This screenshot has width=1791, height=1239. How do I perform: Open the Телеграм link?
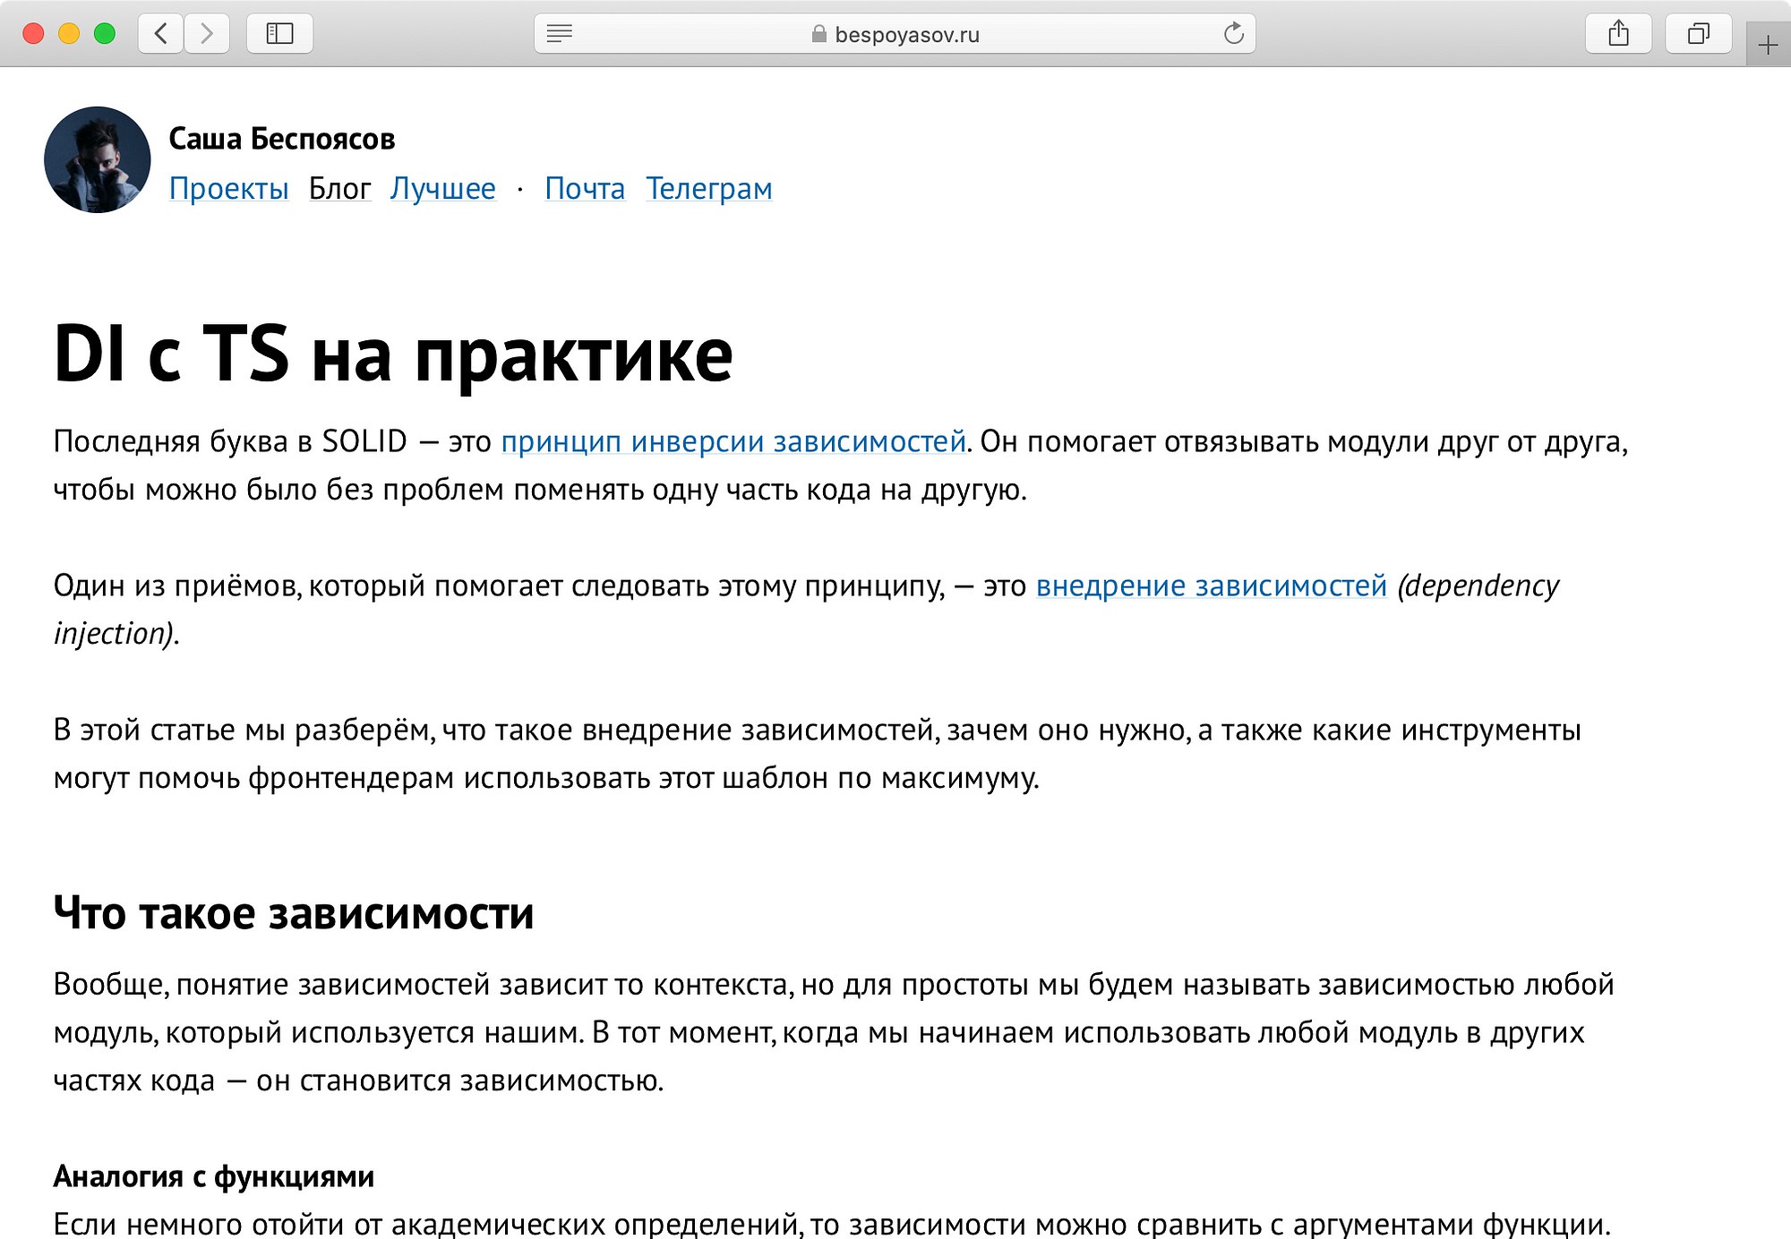coord(708,189)
